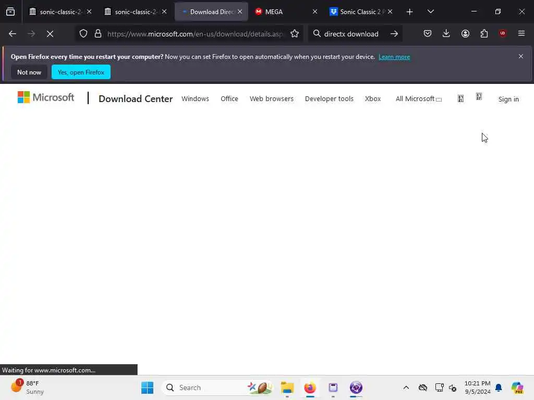The width and height of the screenshot is (534, 400).
Task: Click Yes, open Firefox button
Action: [81, 72]
